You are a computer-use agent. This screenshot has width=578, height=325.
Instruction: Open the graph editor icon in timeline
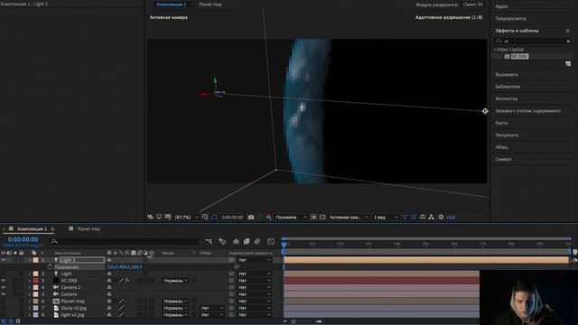[x=271, y=242]
